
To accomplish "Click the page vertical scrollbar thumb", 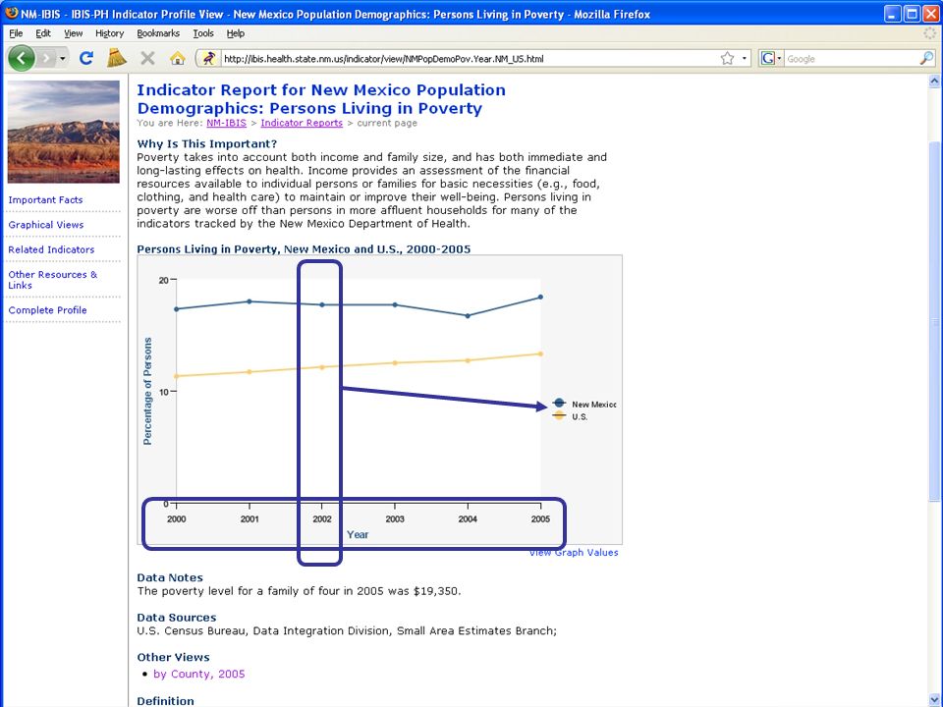I will click(934, 321).
